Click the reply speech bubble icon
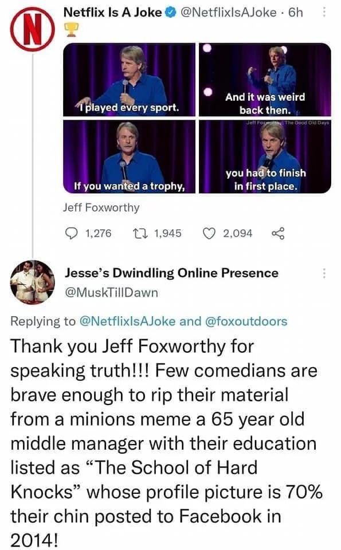This screenshot has width=341, height=550. pos(72,233)
